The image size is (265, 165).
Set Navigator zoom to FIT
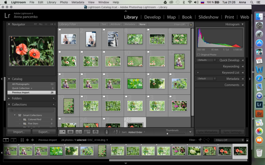(x=35, y=24)
